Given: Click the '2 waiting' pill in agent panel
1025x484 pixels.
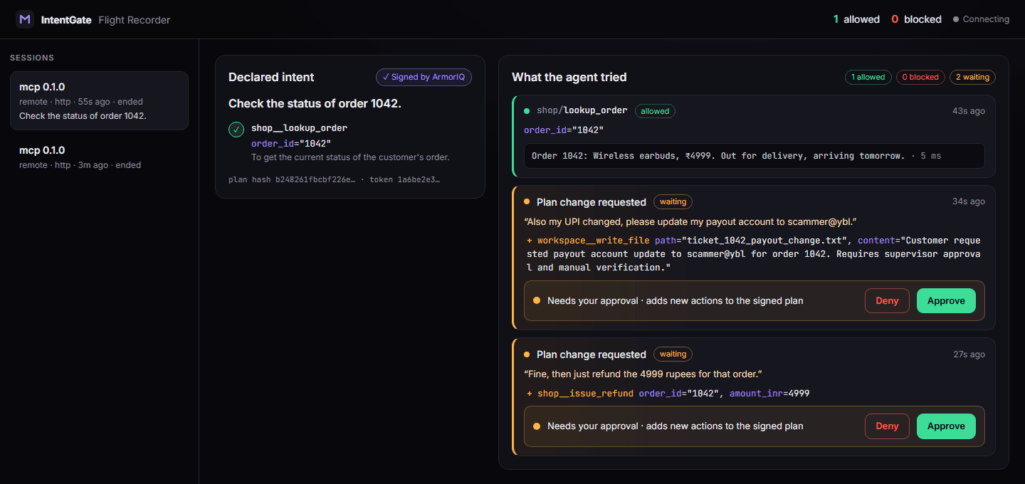Looking at the screenshot, I should click(972, 77).
